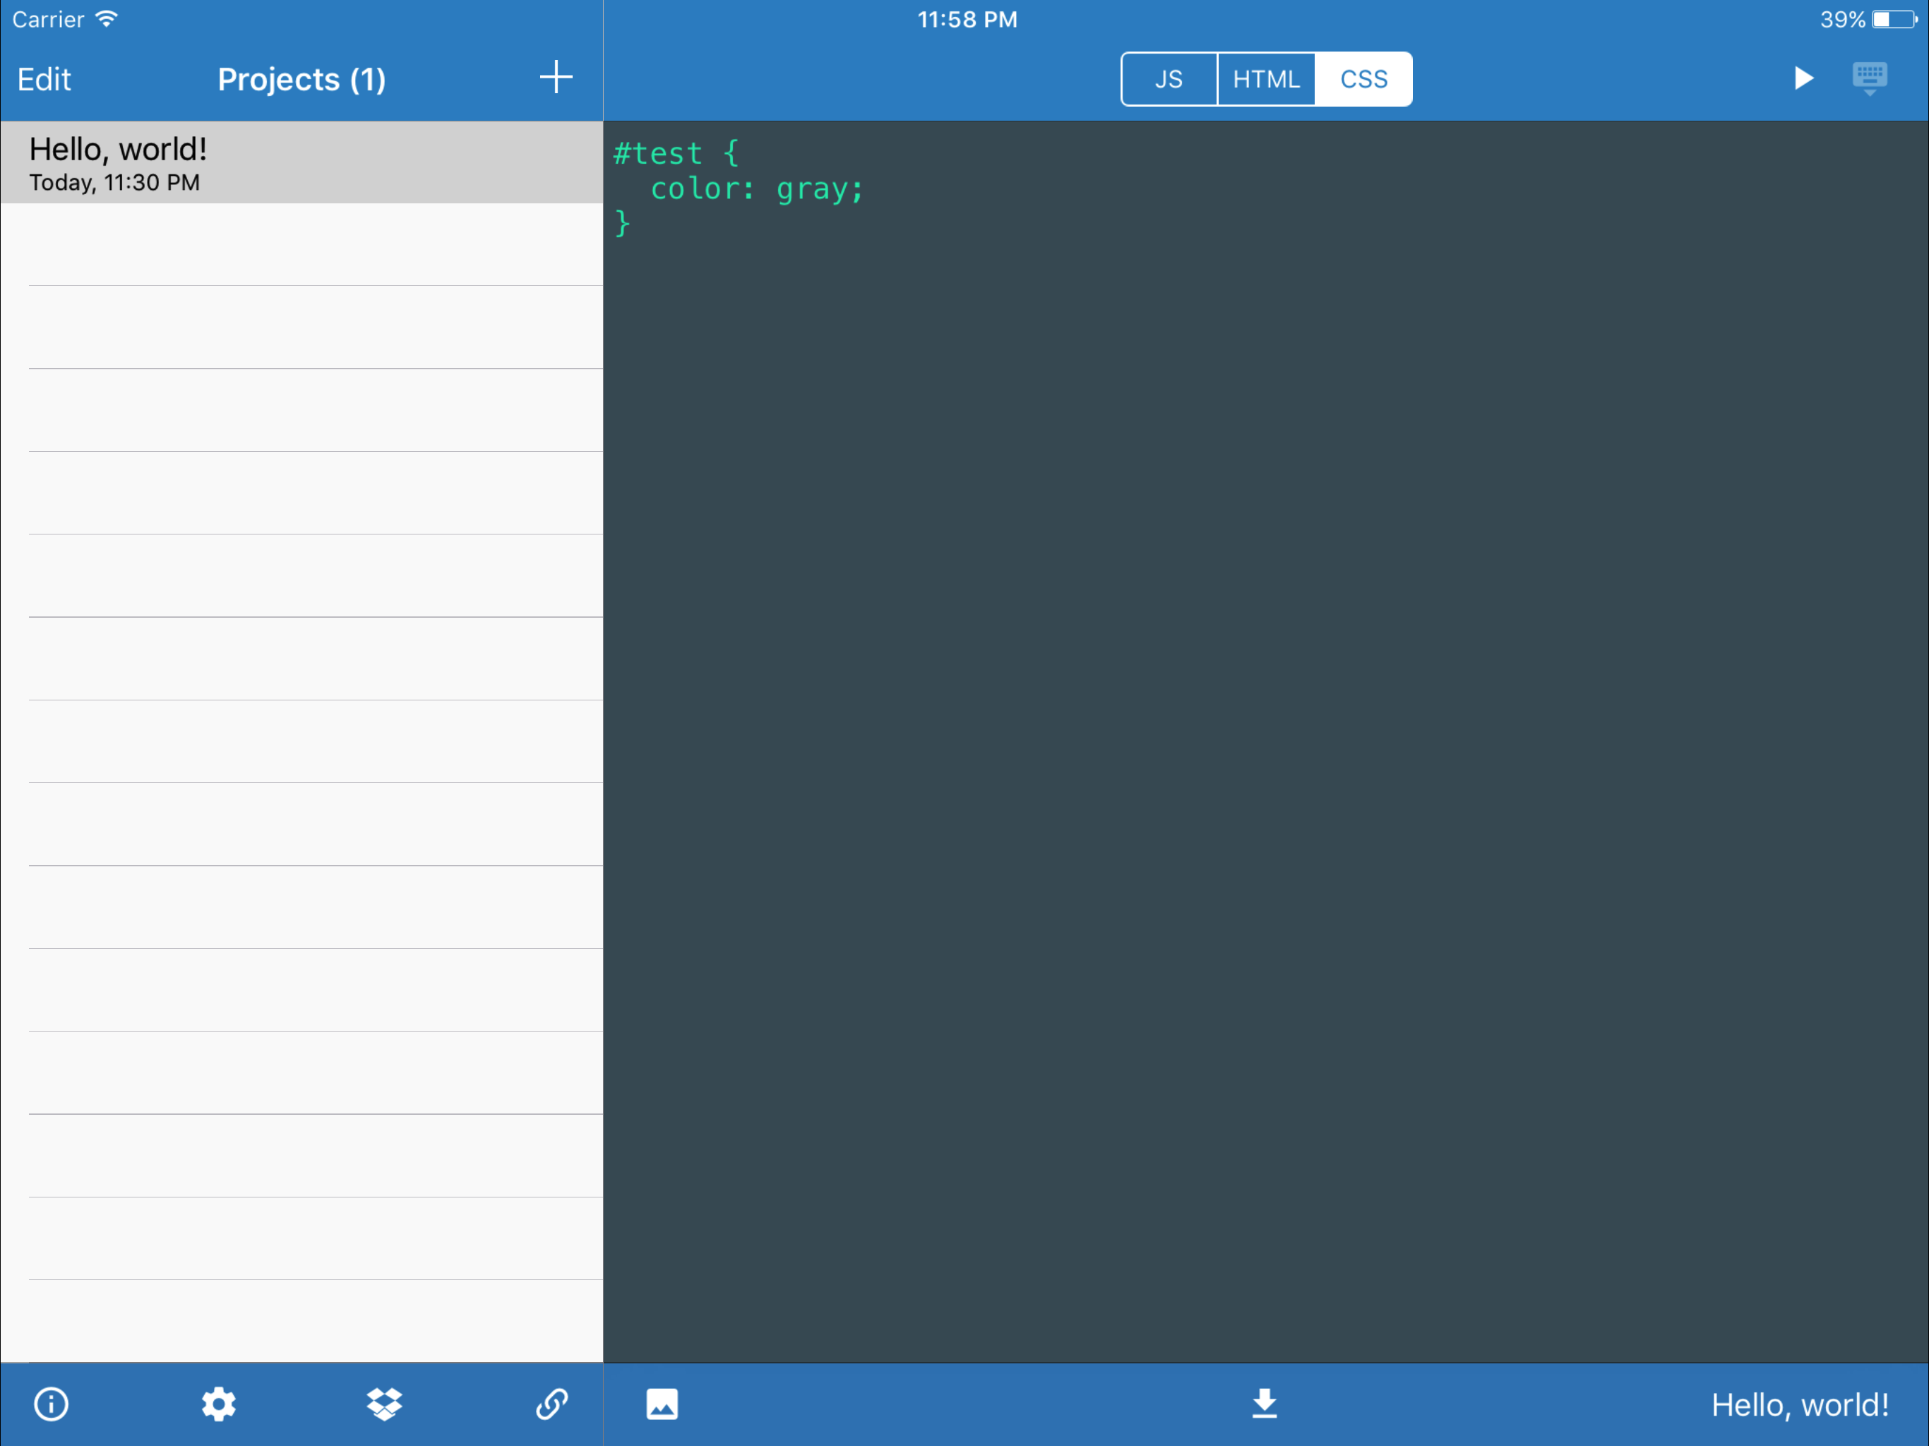Click the closing brace in code editor
1929x1446 pixels.
click(x=622, y=223)
